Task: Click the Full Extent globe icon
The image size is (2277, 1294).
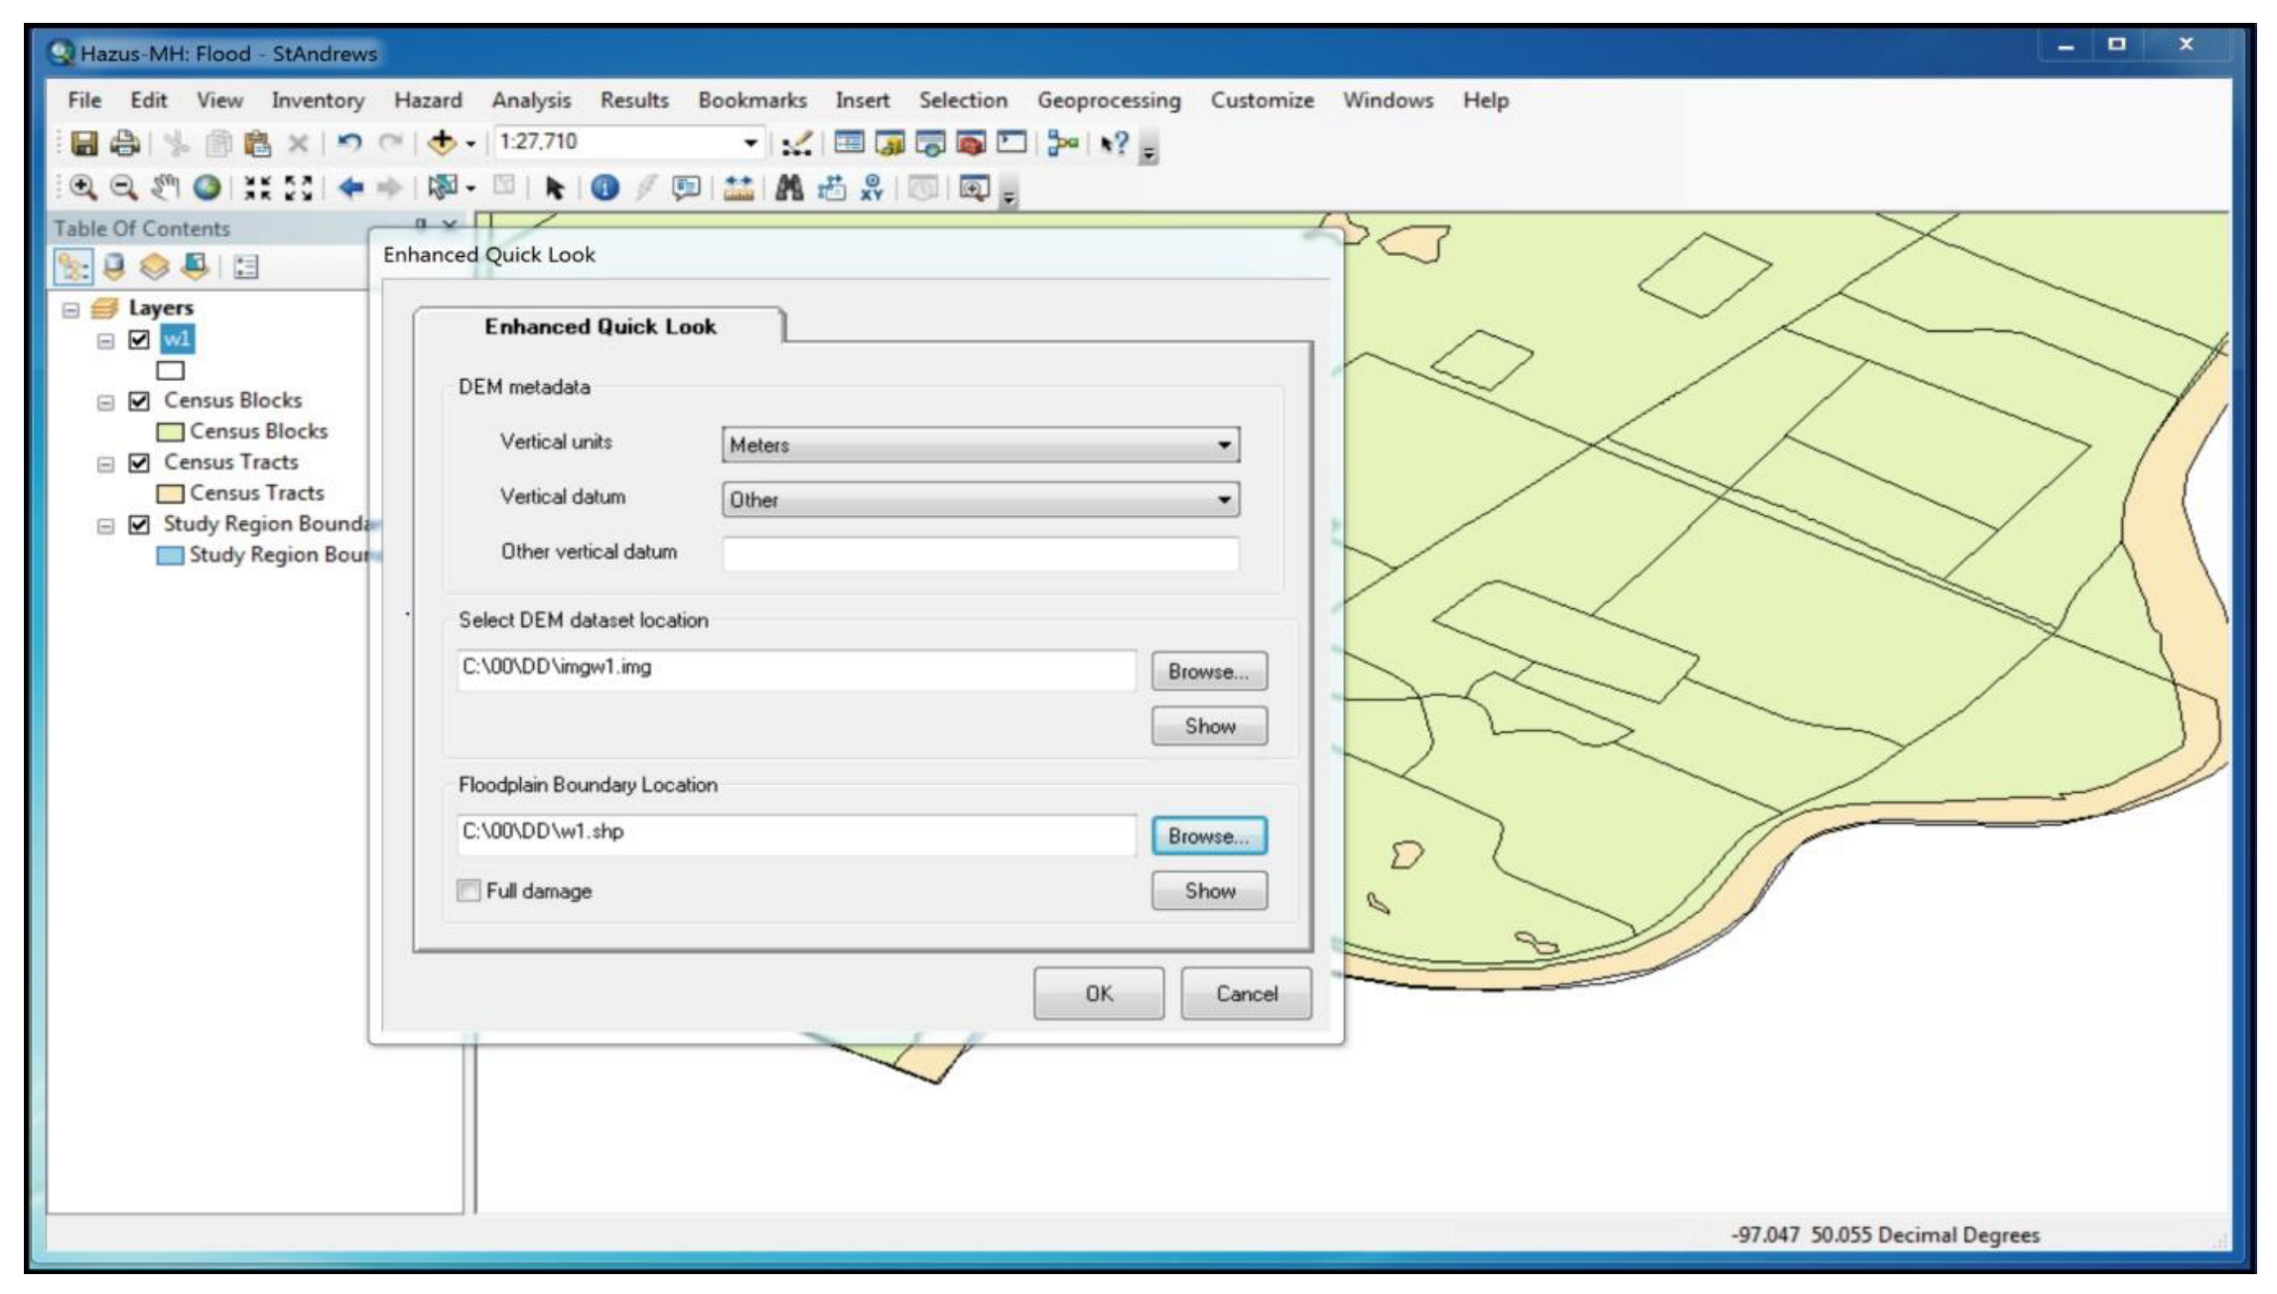Action: click(x=206, y=188)
